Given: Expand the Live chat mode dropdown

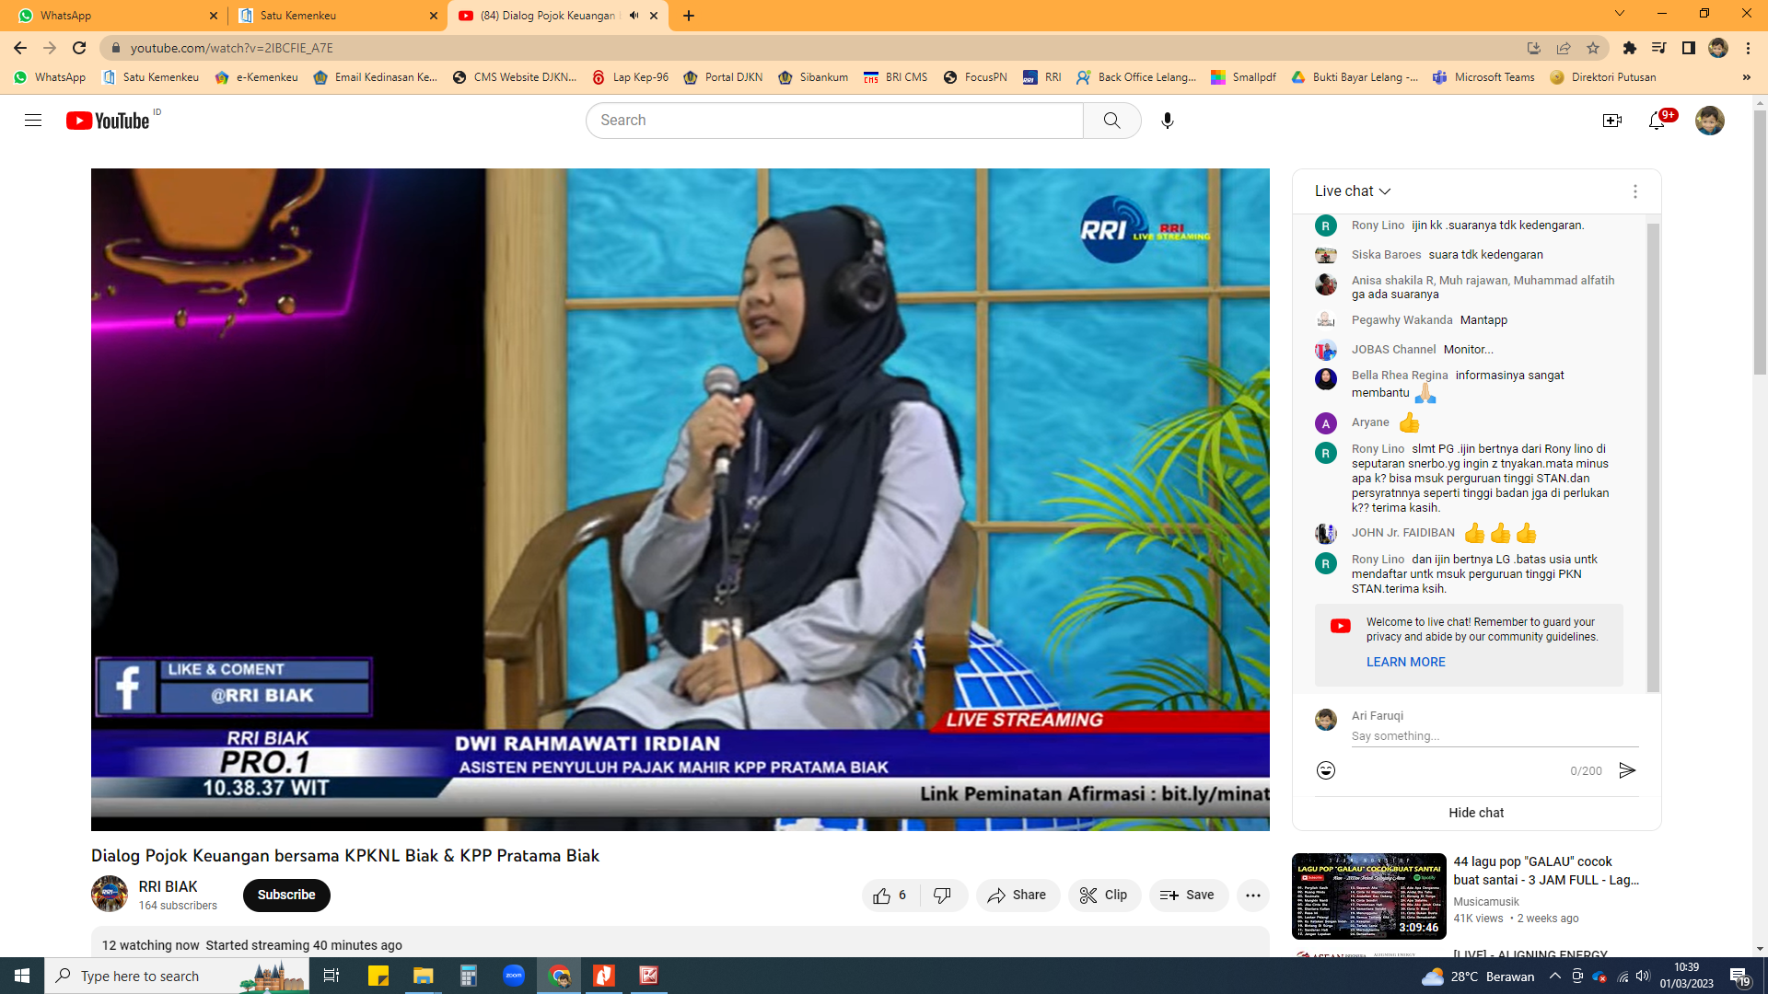Looking at the screenshot, I should tap(1352, 191).
